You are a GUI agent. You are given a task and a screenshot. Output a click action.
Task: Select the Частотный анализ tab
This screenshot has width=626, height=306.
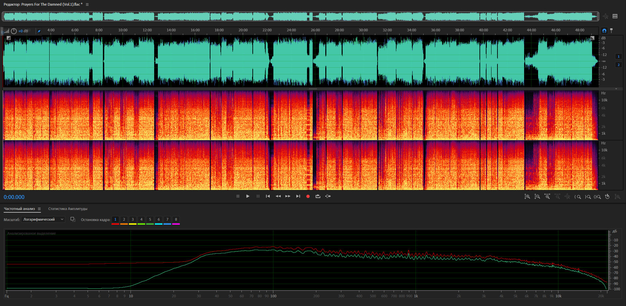[x=19, y=209]
